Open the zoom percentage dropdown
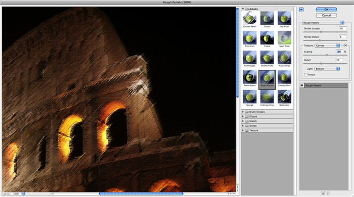 (x=23, y=194)
